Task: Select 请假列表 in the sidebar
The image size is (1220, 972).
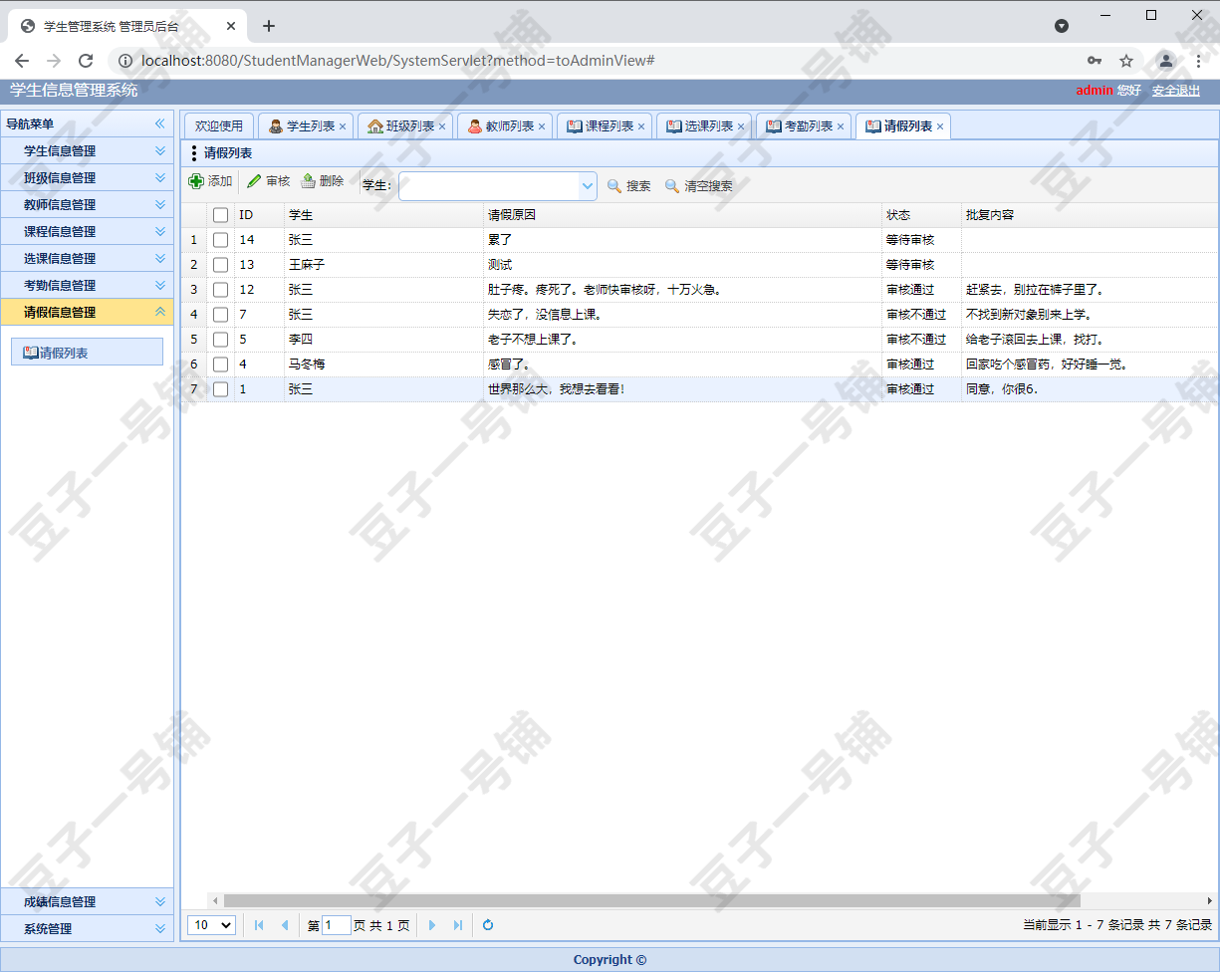Action: pyautogui.click(x=87, y=351)
